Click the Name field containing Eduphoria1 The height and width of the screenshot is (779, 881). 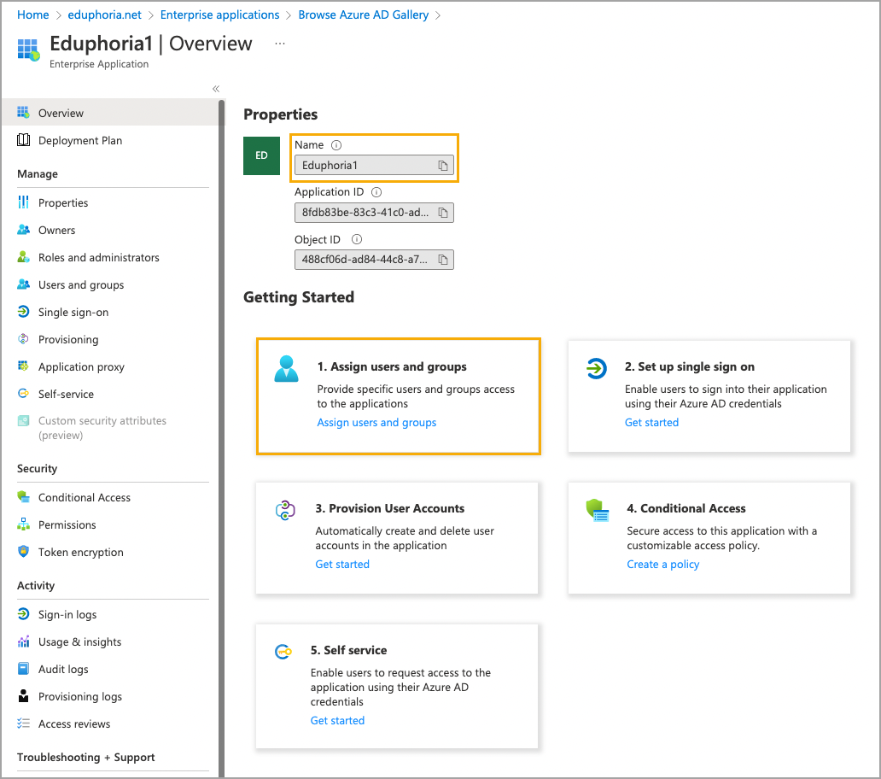click(374, 165)
